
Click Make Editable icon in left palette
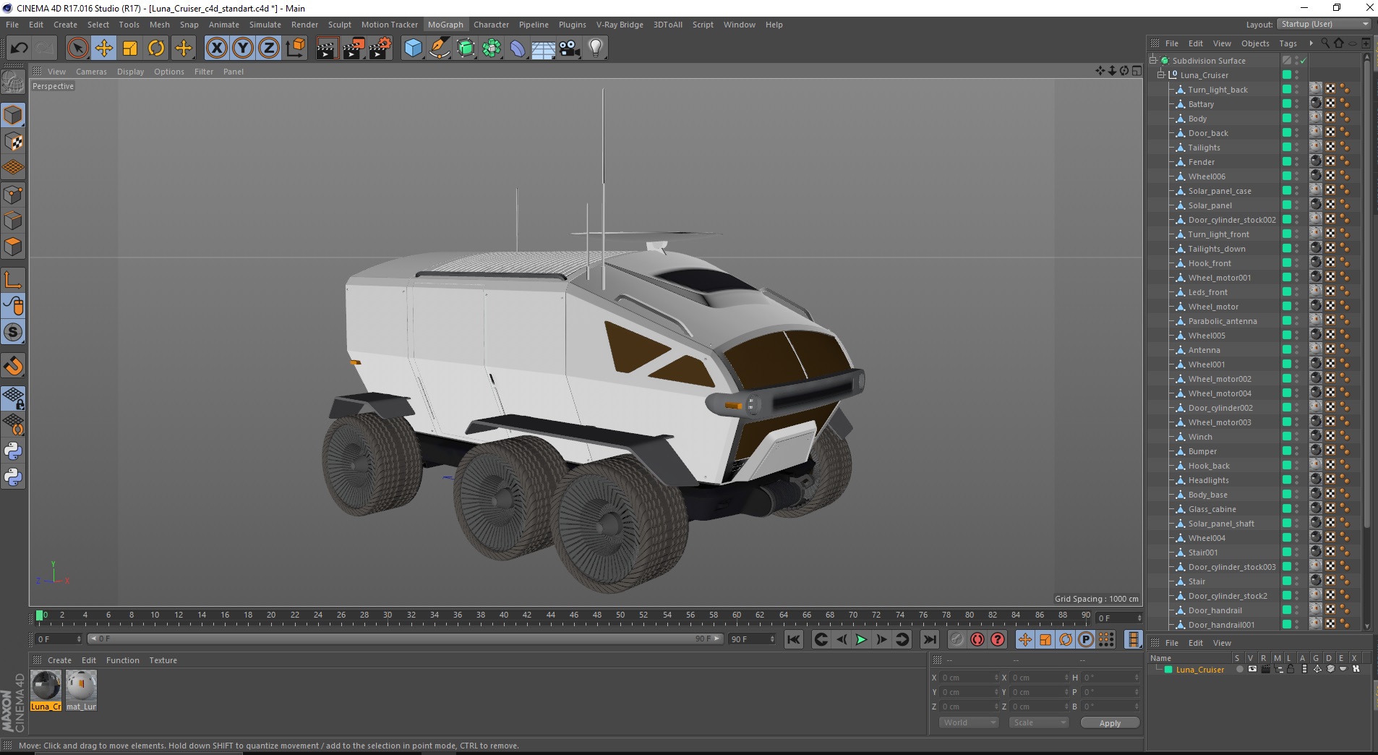(x=13, y=82)
